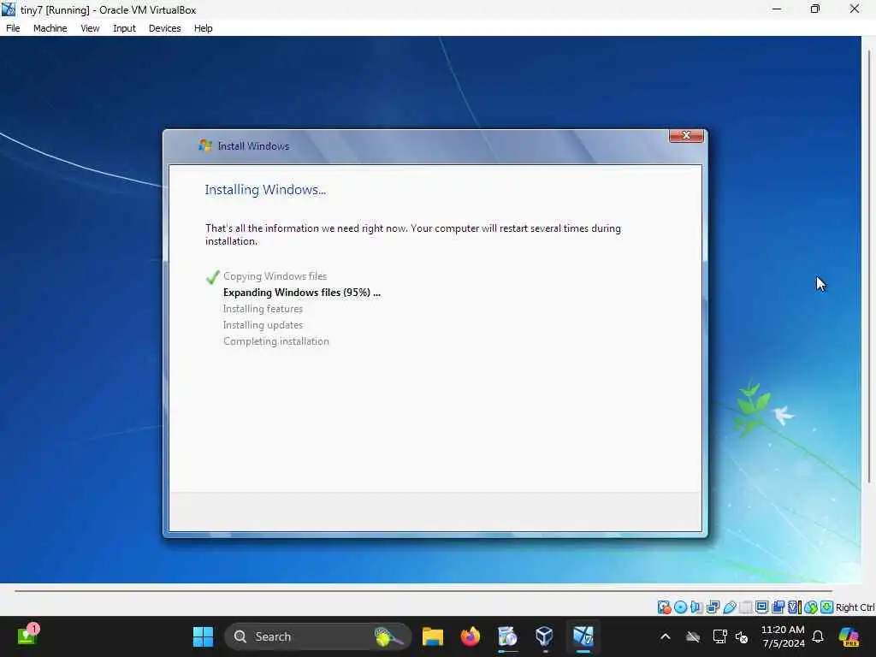876x657 pixels.
Task: Click the display monitor status icon
Action: tap(761, 607)
